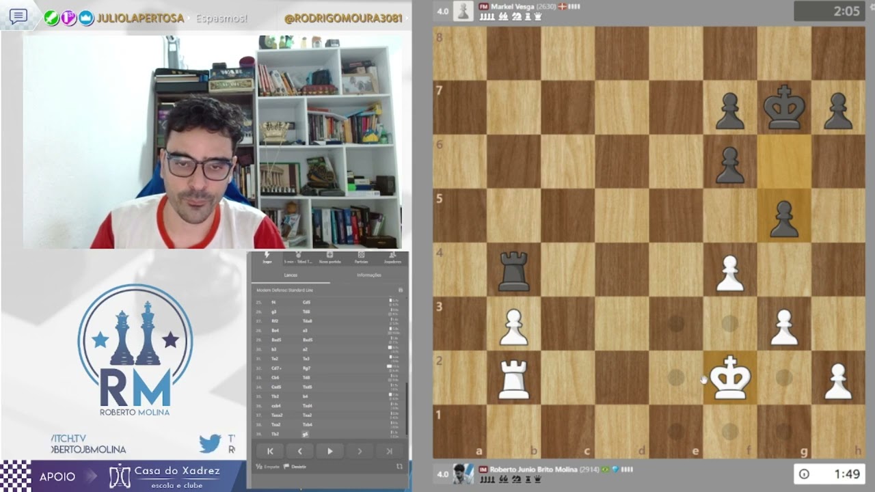
Task: Select move 39 g5 in move list
Action: tap(306, 434)
